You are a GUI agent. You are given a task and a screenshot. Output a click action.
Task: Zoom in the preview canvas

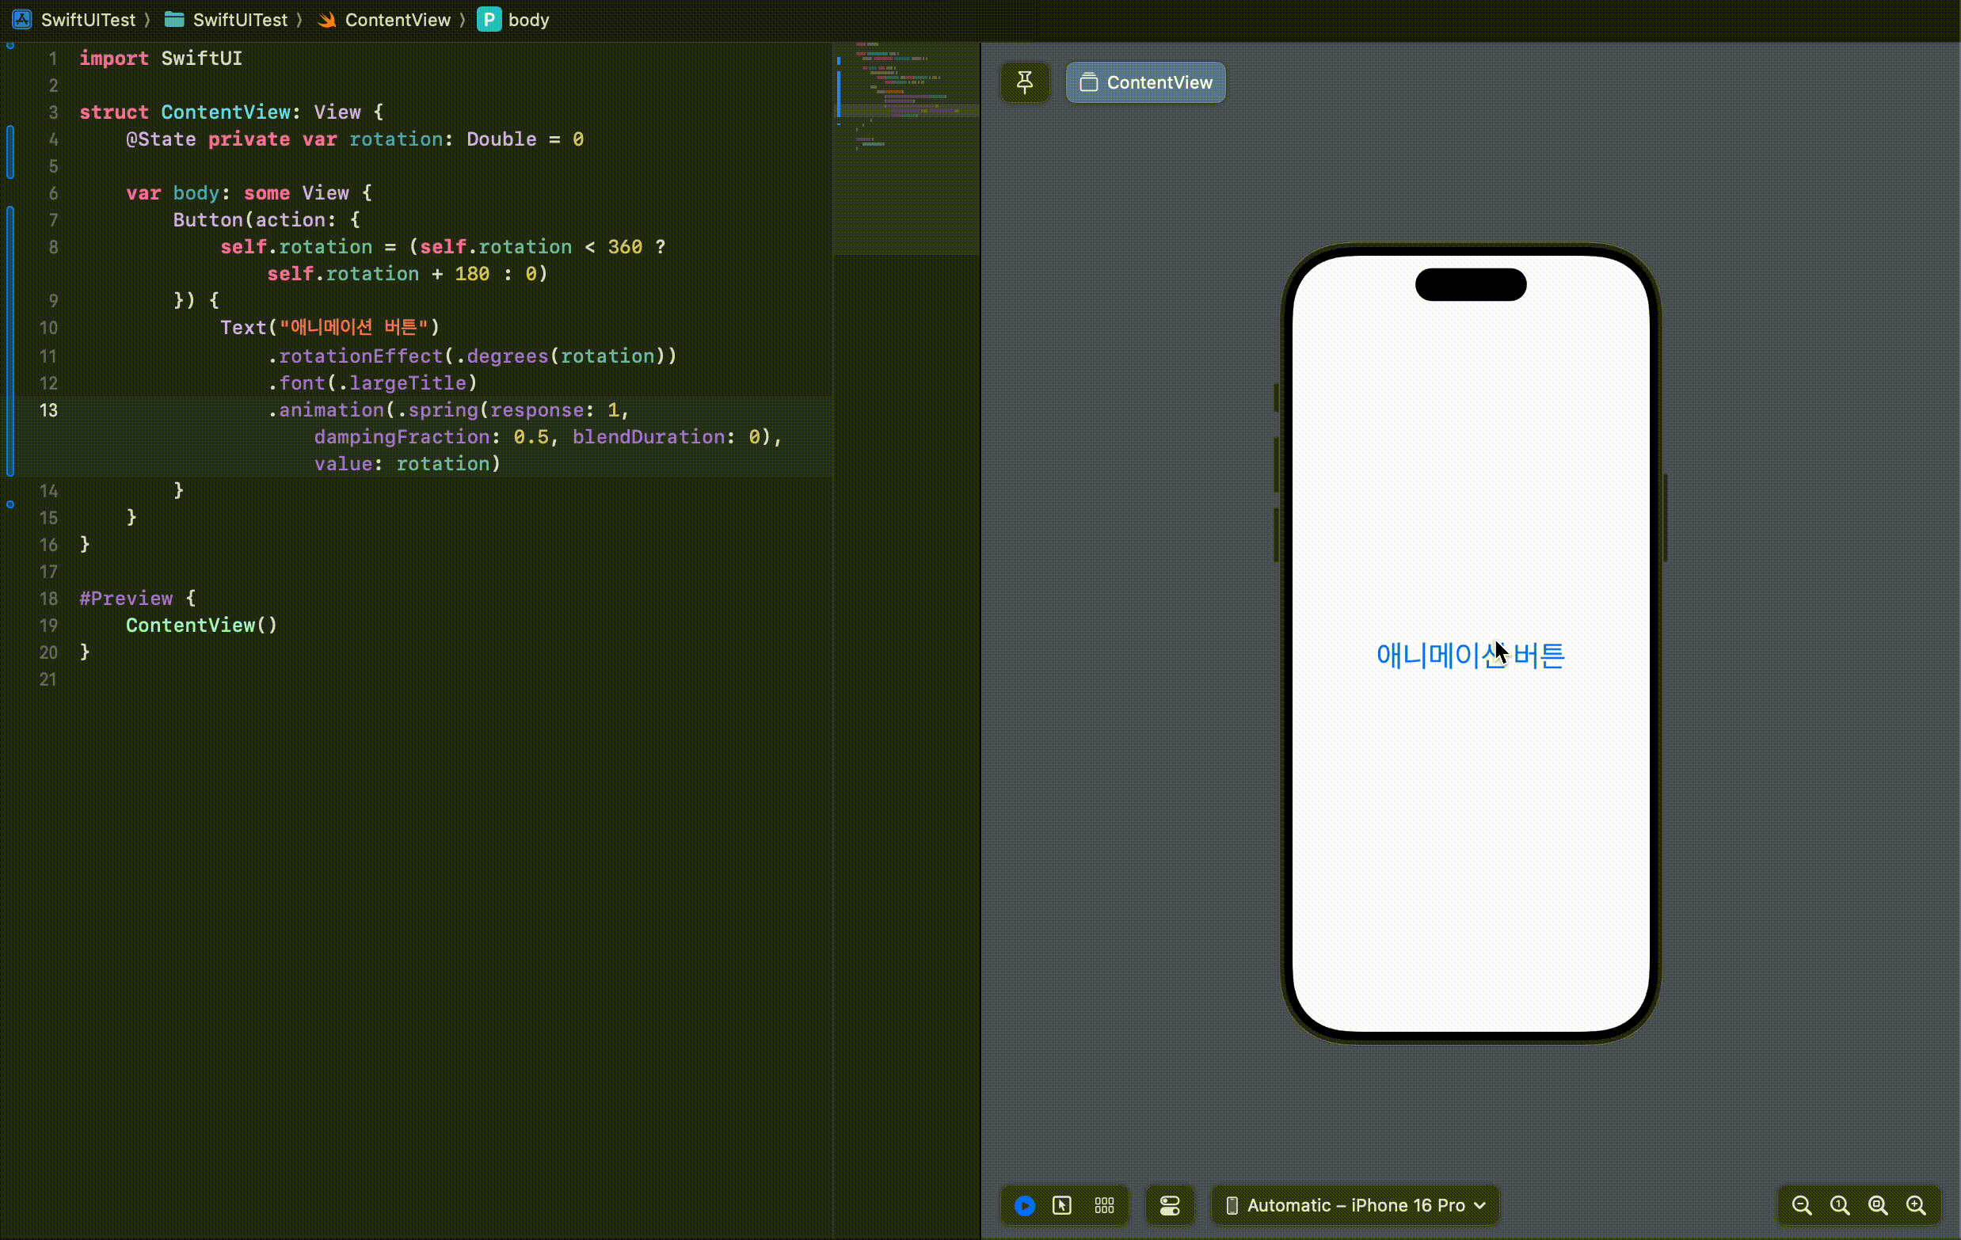click(1916, 1206)
